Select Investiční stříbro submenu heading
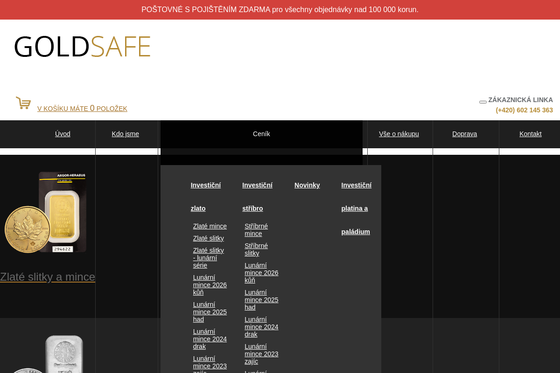The height and width of the screenshot is (373, 560). pos(257,197)
